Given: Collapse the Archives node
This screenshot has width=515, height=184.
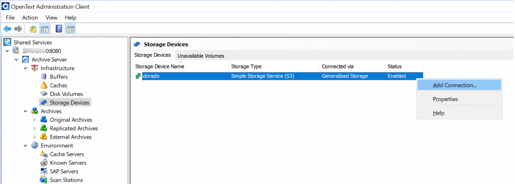Looking at the screenshot, I should pyautogui.click(x=25, y=111).
